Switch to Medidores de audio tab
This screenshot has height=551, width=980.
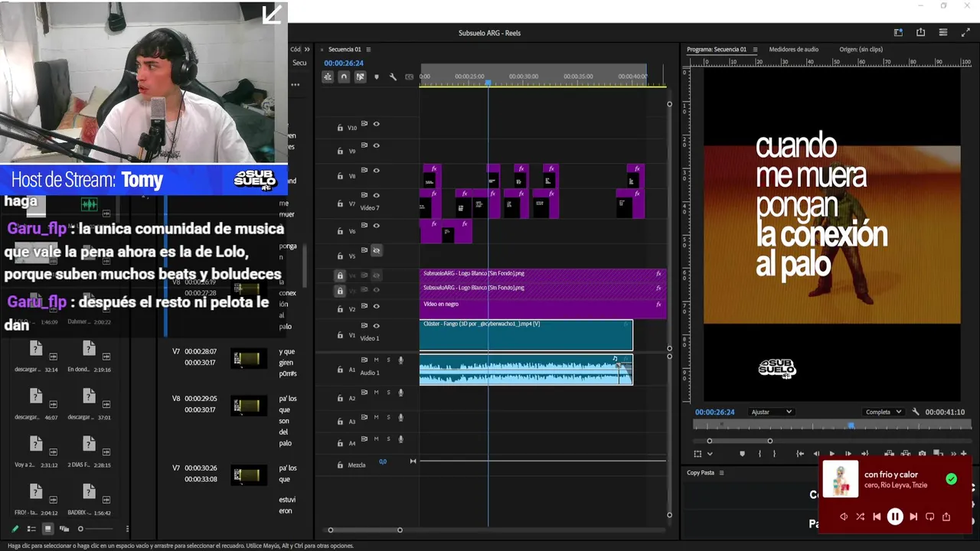coord(793,50)
